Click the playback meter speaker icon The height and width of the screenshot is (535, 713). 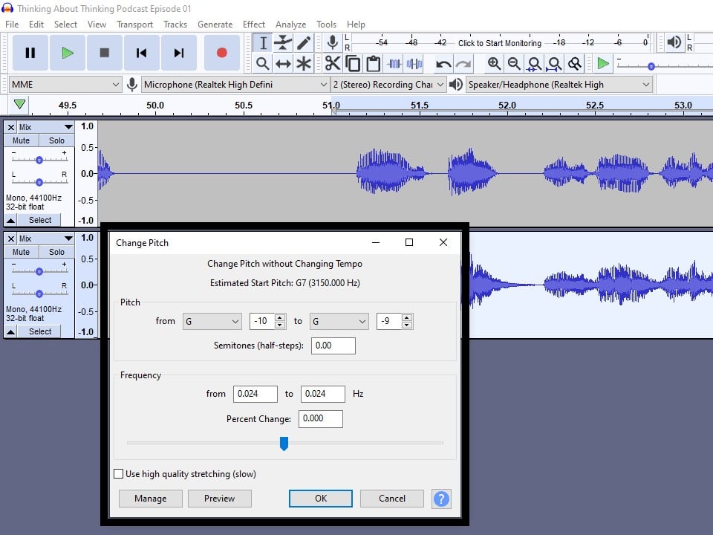coord(674,42)
